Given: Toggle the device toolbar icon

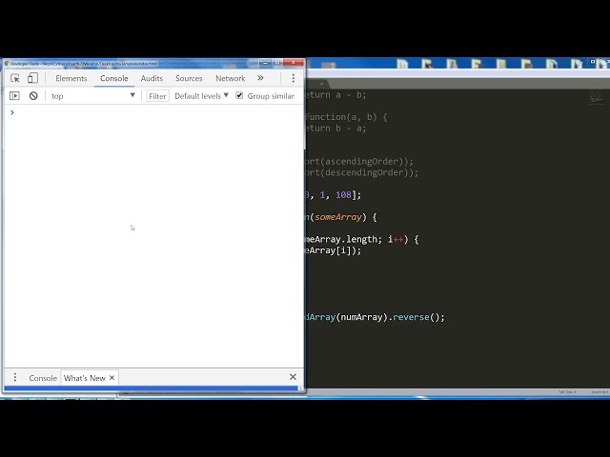Looking at the screenshot, I should coord(32,78).
